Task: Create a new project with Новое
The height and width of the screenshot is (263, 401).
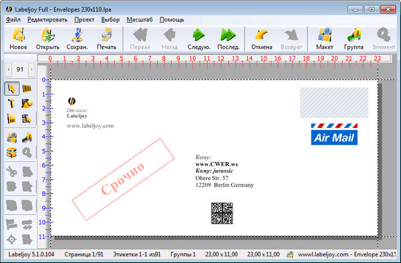Action: [18, 39]
